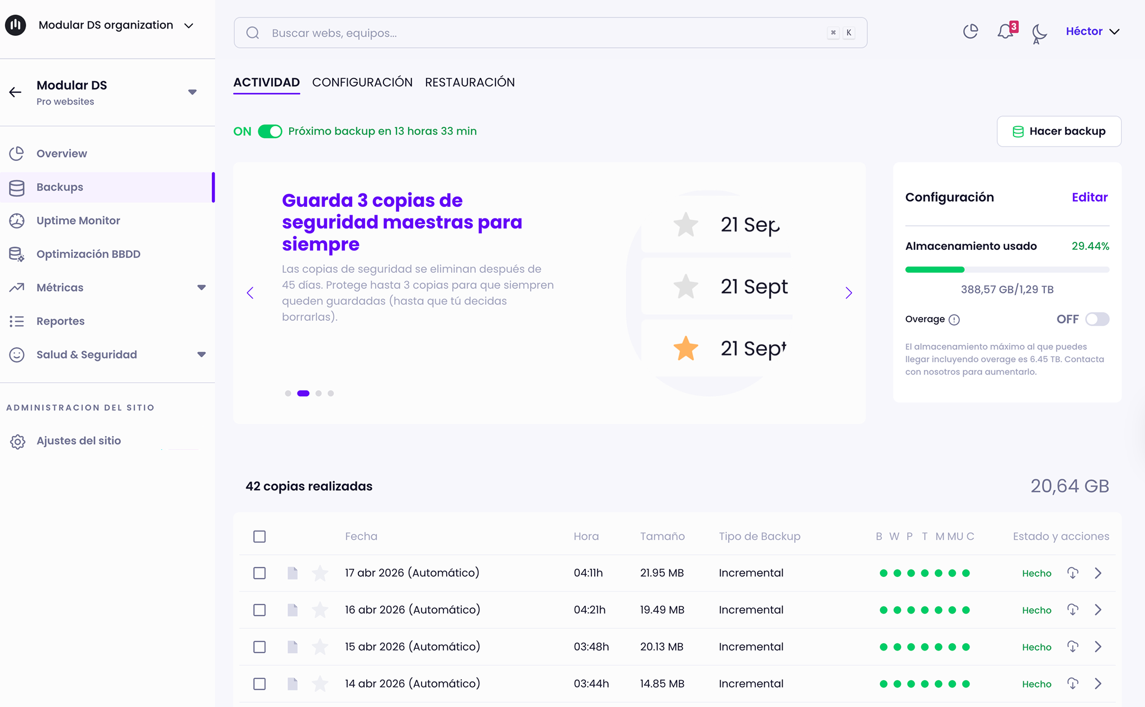1145x707 pixels.
Task: Click the storage used progress bar
Action: point(1007,269)
